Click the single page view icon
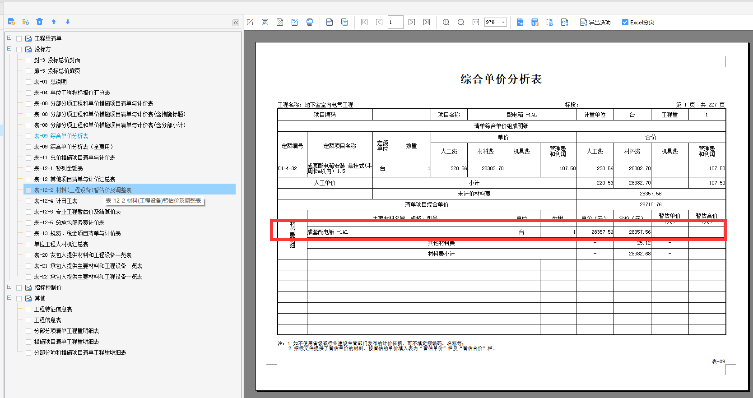753x398 pixels. click(x=330, y=22)
